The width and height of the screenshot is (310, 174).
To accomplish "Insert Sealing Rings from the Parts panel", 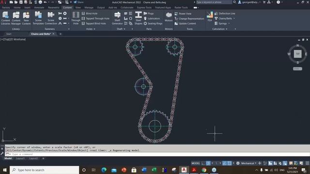I will (x=153, y=24).
